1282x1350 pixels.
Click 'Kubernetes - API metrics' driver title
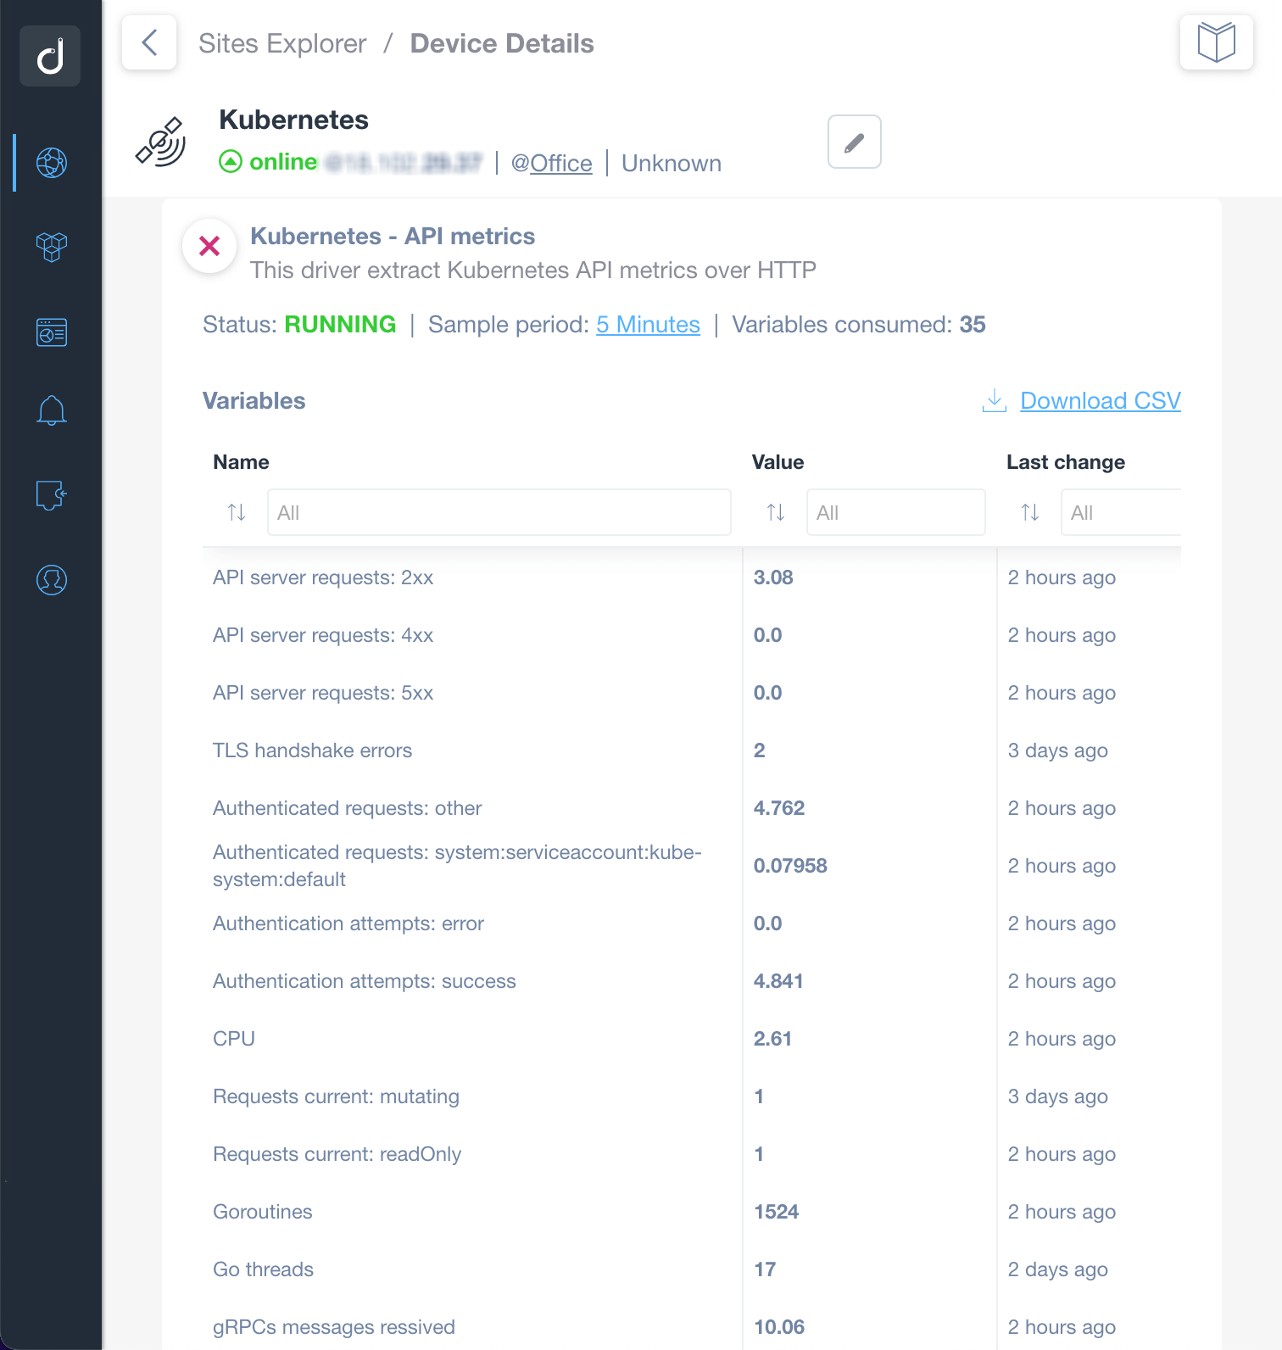coord(393,236)
